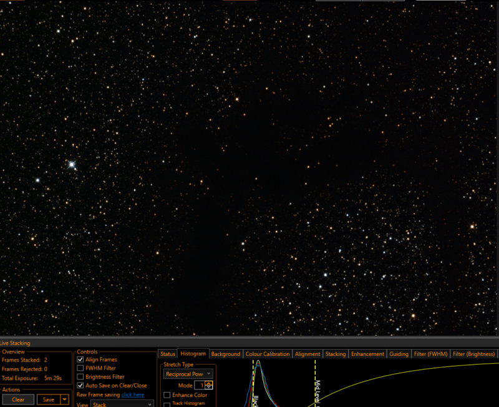Toggle the Align Frames checkbox
The height and width of the screenshot is (407, 499).
80,359
